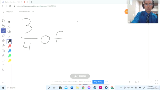160x90 pixels.
Task: Click the slide counter 2 / 9
Action: coord(137,82)
